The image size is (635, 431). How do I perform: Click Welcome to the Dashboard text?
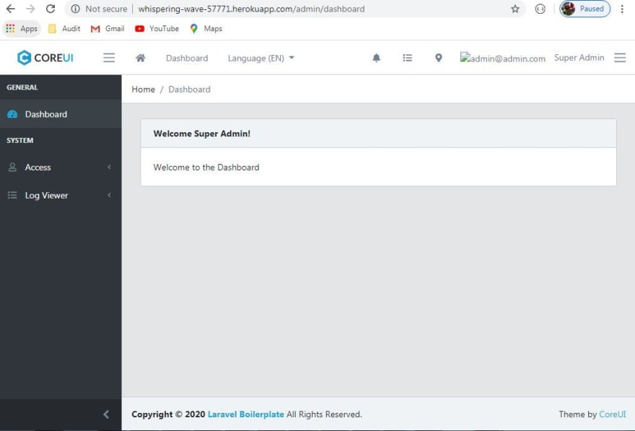coord(206,167)
